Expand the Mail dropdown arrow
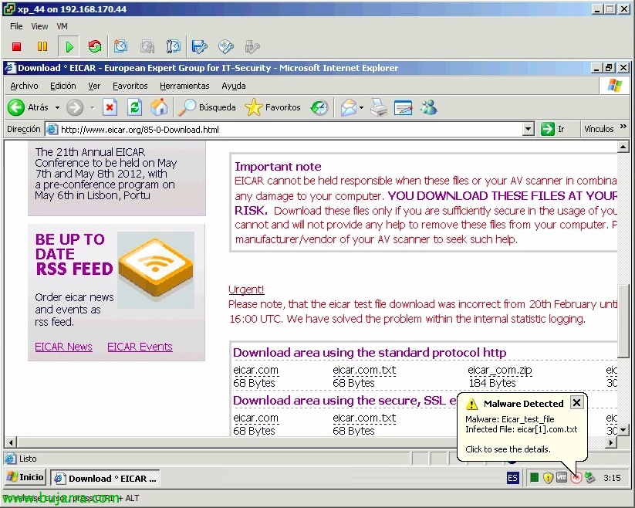The image size is (635, 508). [x=361, y=108]
